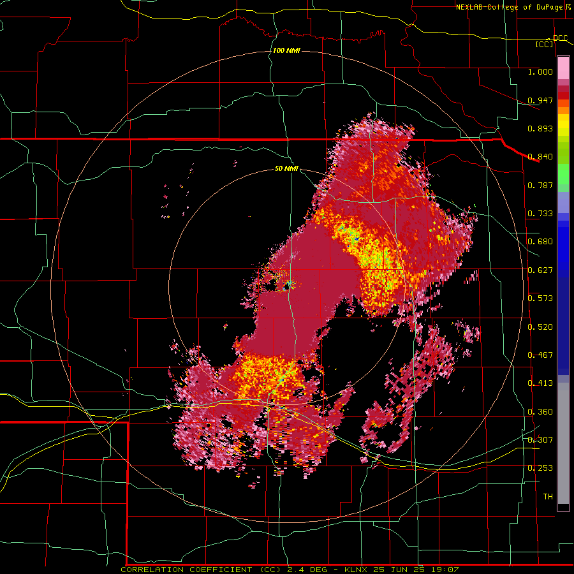Click the 0.893 value on the legend
This screenshot has height=574, width=574.
click(x=540, y=128)
